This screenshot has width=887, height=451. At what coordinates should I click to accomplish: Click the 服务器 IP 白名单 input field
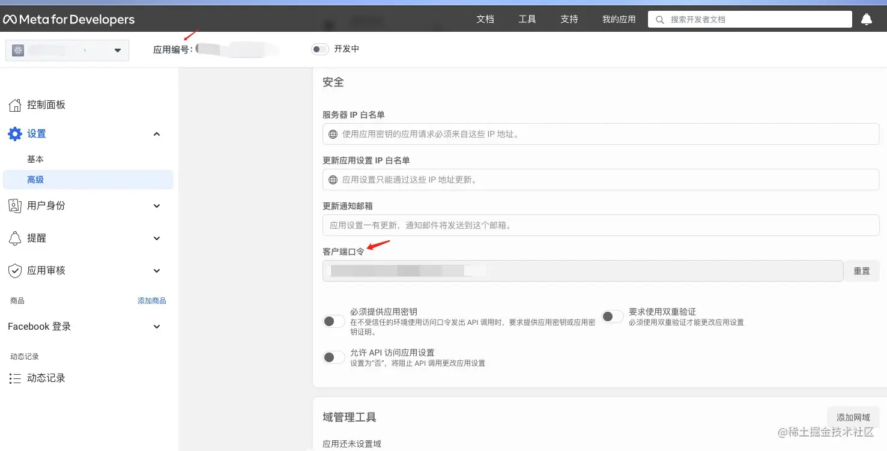coord(601,134)
